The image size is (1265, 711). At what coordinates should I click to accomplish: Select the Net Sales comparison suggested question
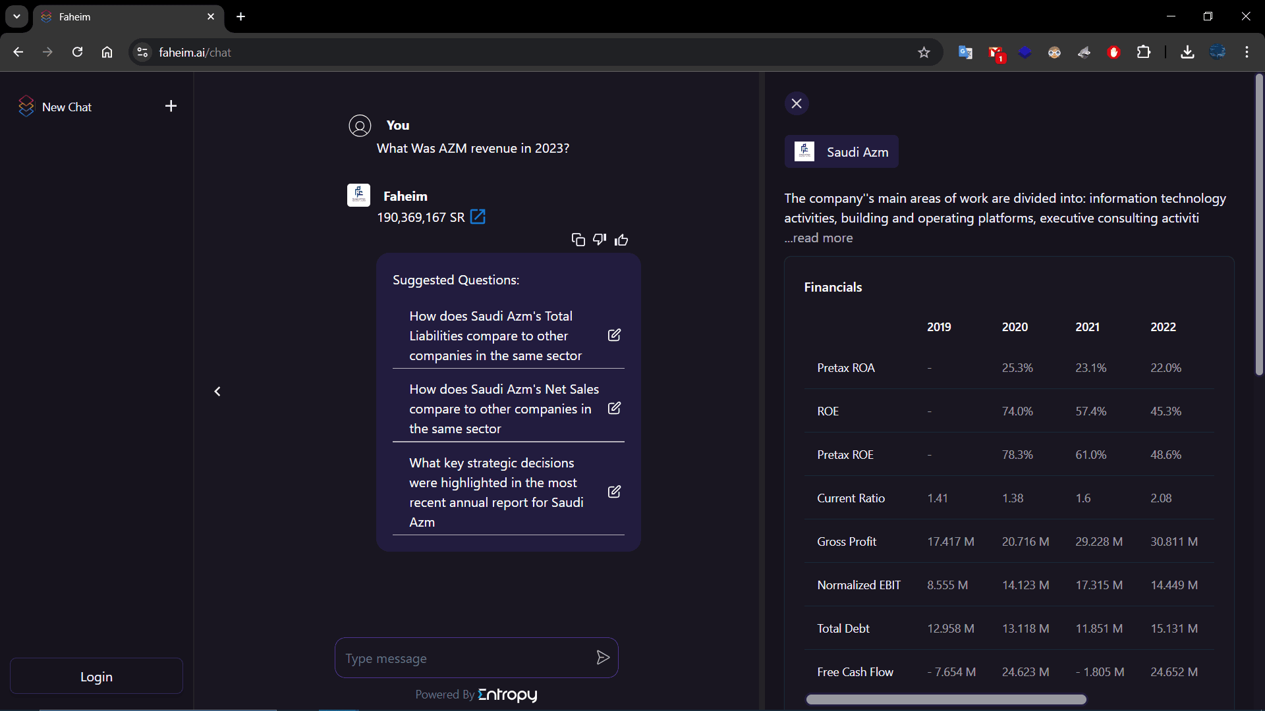(504, 409)
